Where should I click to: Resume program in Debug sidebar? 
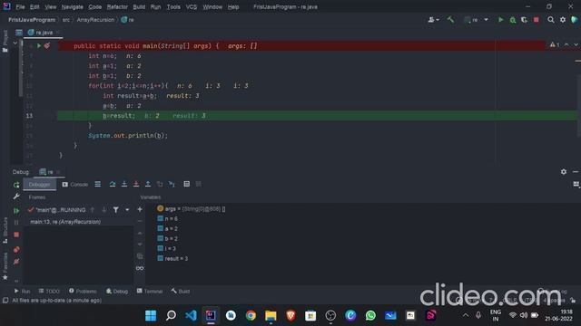tap(16, 211)
